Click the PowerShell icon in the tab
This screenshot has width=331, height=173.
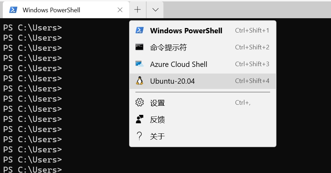click(13, 10)
